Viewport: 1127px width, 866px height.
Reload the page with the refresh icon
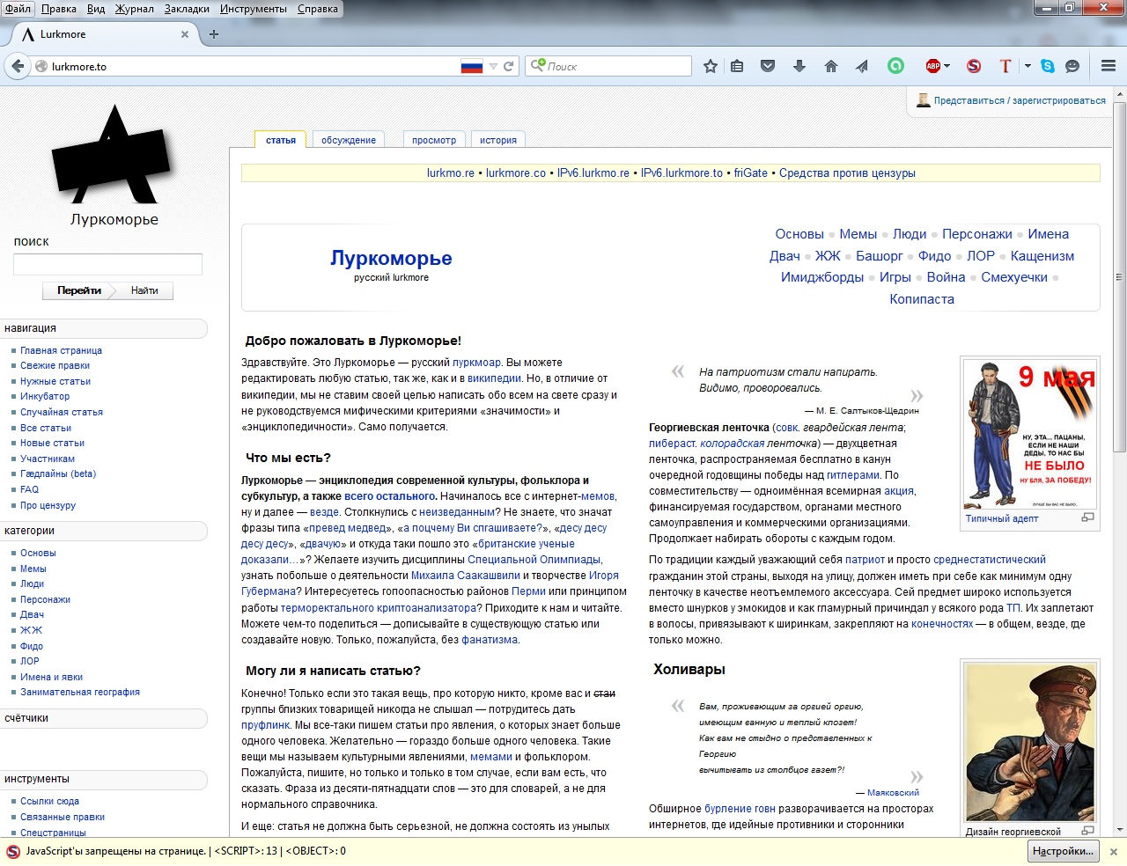[x=508, y=66]
